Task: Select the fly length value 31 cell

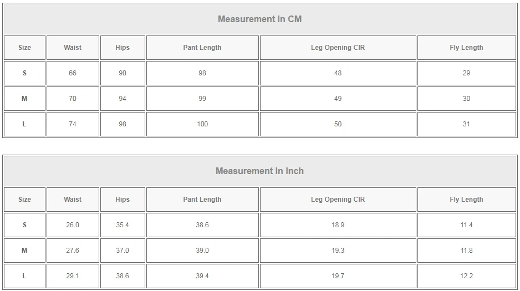Action: [x=466, y=124]
